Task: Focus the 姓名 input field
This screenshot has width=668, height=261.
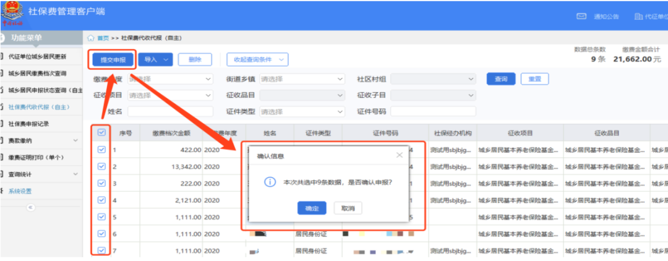Action: (x=170, y=111)
